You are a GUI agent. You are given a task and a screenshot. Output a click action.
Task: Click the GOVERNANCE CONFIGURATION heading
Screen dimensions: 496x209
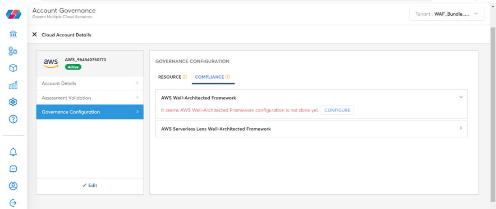point(193,62)
